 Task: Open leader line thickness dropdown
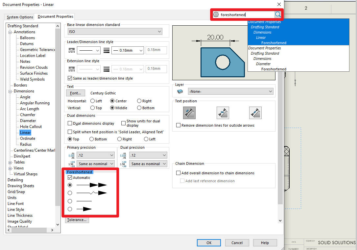coord(128,50)
